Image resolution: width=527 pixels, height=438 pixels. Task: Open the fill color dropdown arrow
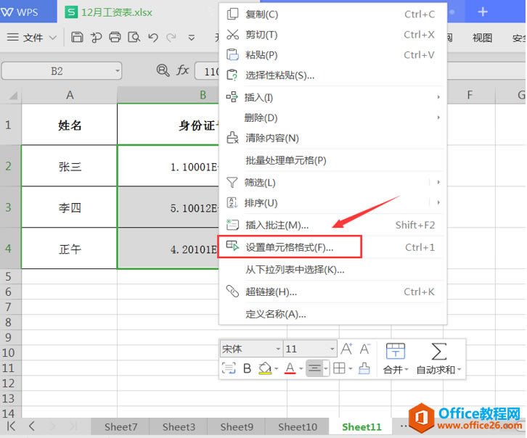click(x=277, y=369)
